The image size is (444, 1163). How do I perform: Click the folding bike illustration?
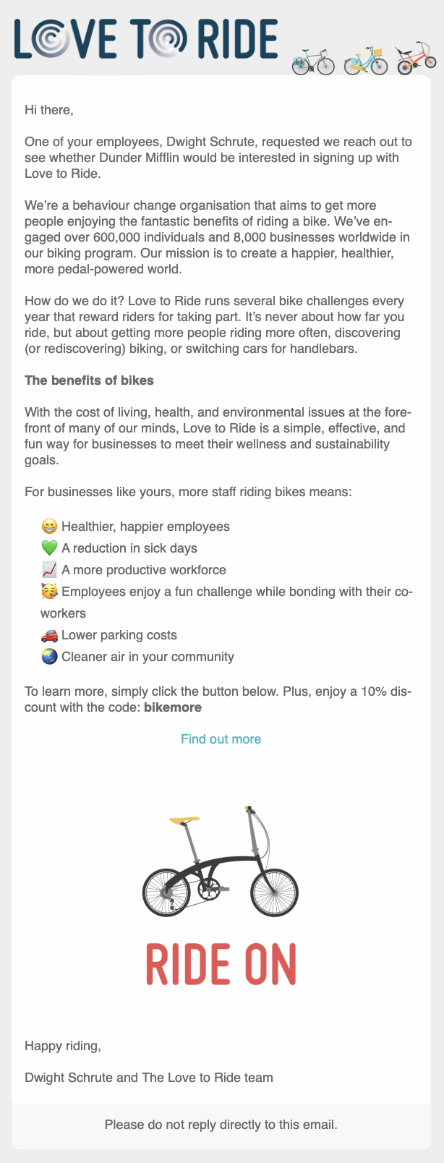pos(220,861)
